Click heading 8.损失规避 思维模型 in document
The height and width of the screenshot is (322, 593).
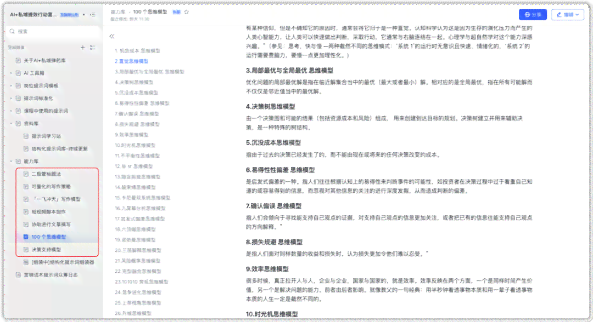274,242
